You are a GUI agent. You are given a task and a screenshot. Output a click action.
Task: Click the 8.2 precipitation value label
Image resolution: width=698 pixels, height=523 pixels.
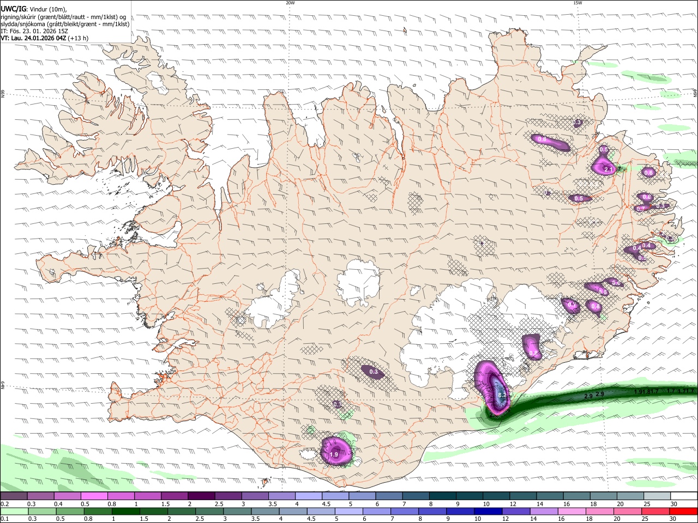point(503,395)
